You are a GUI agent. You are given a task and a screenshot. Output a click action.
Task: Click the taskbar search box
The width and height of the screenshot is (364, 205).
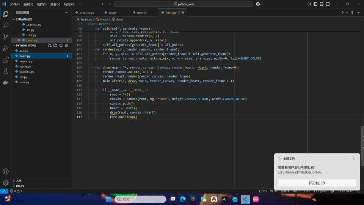(140, 199)
